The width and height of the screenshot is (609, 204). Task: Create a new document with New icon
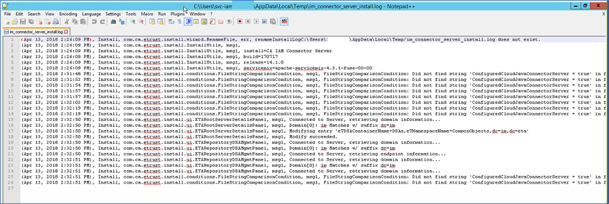tap(7, 21)
